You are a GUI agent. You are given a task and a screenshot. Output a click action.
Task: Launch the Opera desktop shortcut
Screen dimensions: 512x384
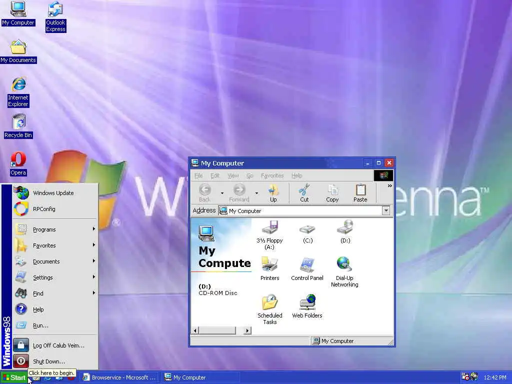tap(18, 164)
